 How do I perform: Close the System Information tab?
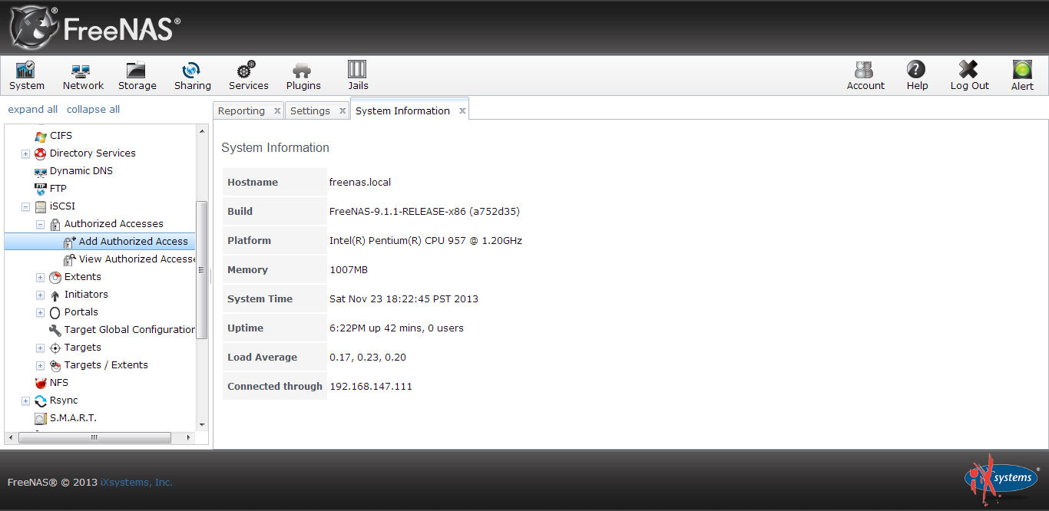pos(462,110)
